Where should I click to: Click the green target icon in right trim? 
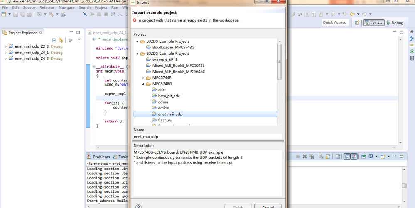[412, 51]
